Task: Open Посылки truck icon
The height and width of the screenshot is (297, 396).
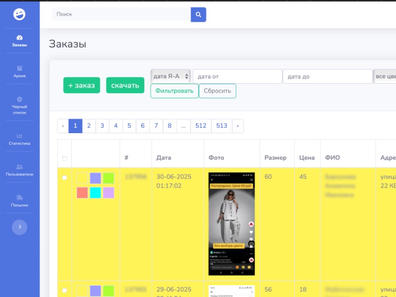Action: pos(19,198)
